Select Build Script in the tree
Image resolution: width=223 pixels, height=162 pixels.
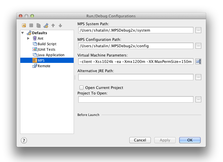pyautogui.click(x=47, y=44)
